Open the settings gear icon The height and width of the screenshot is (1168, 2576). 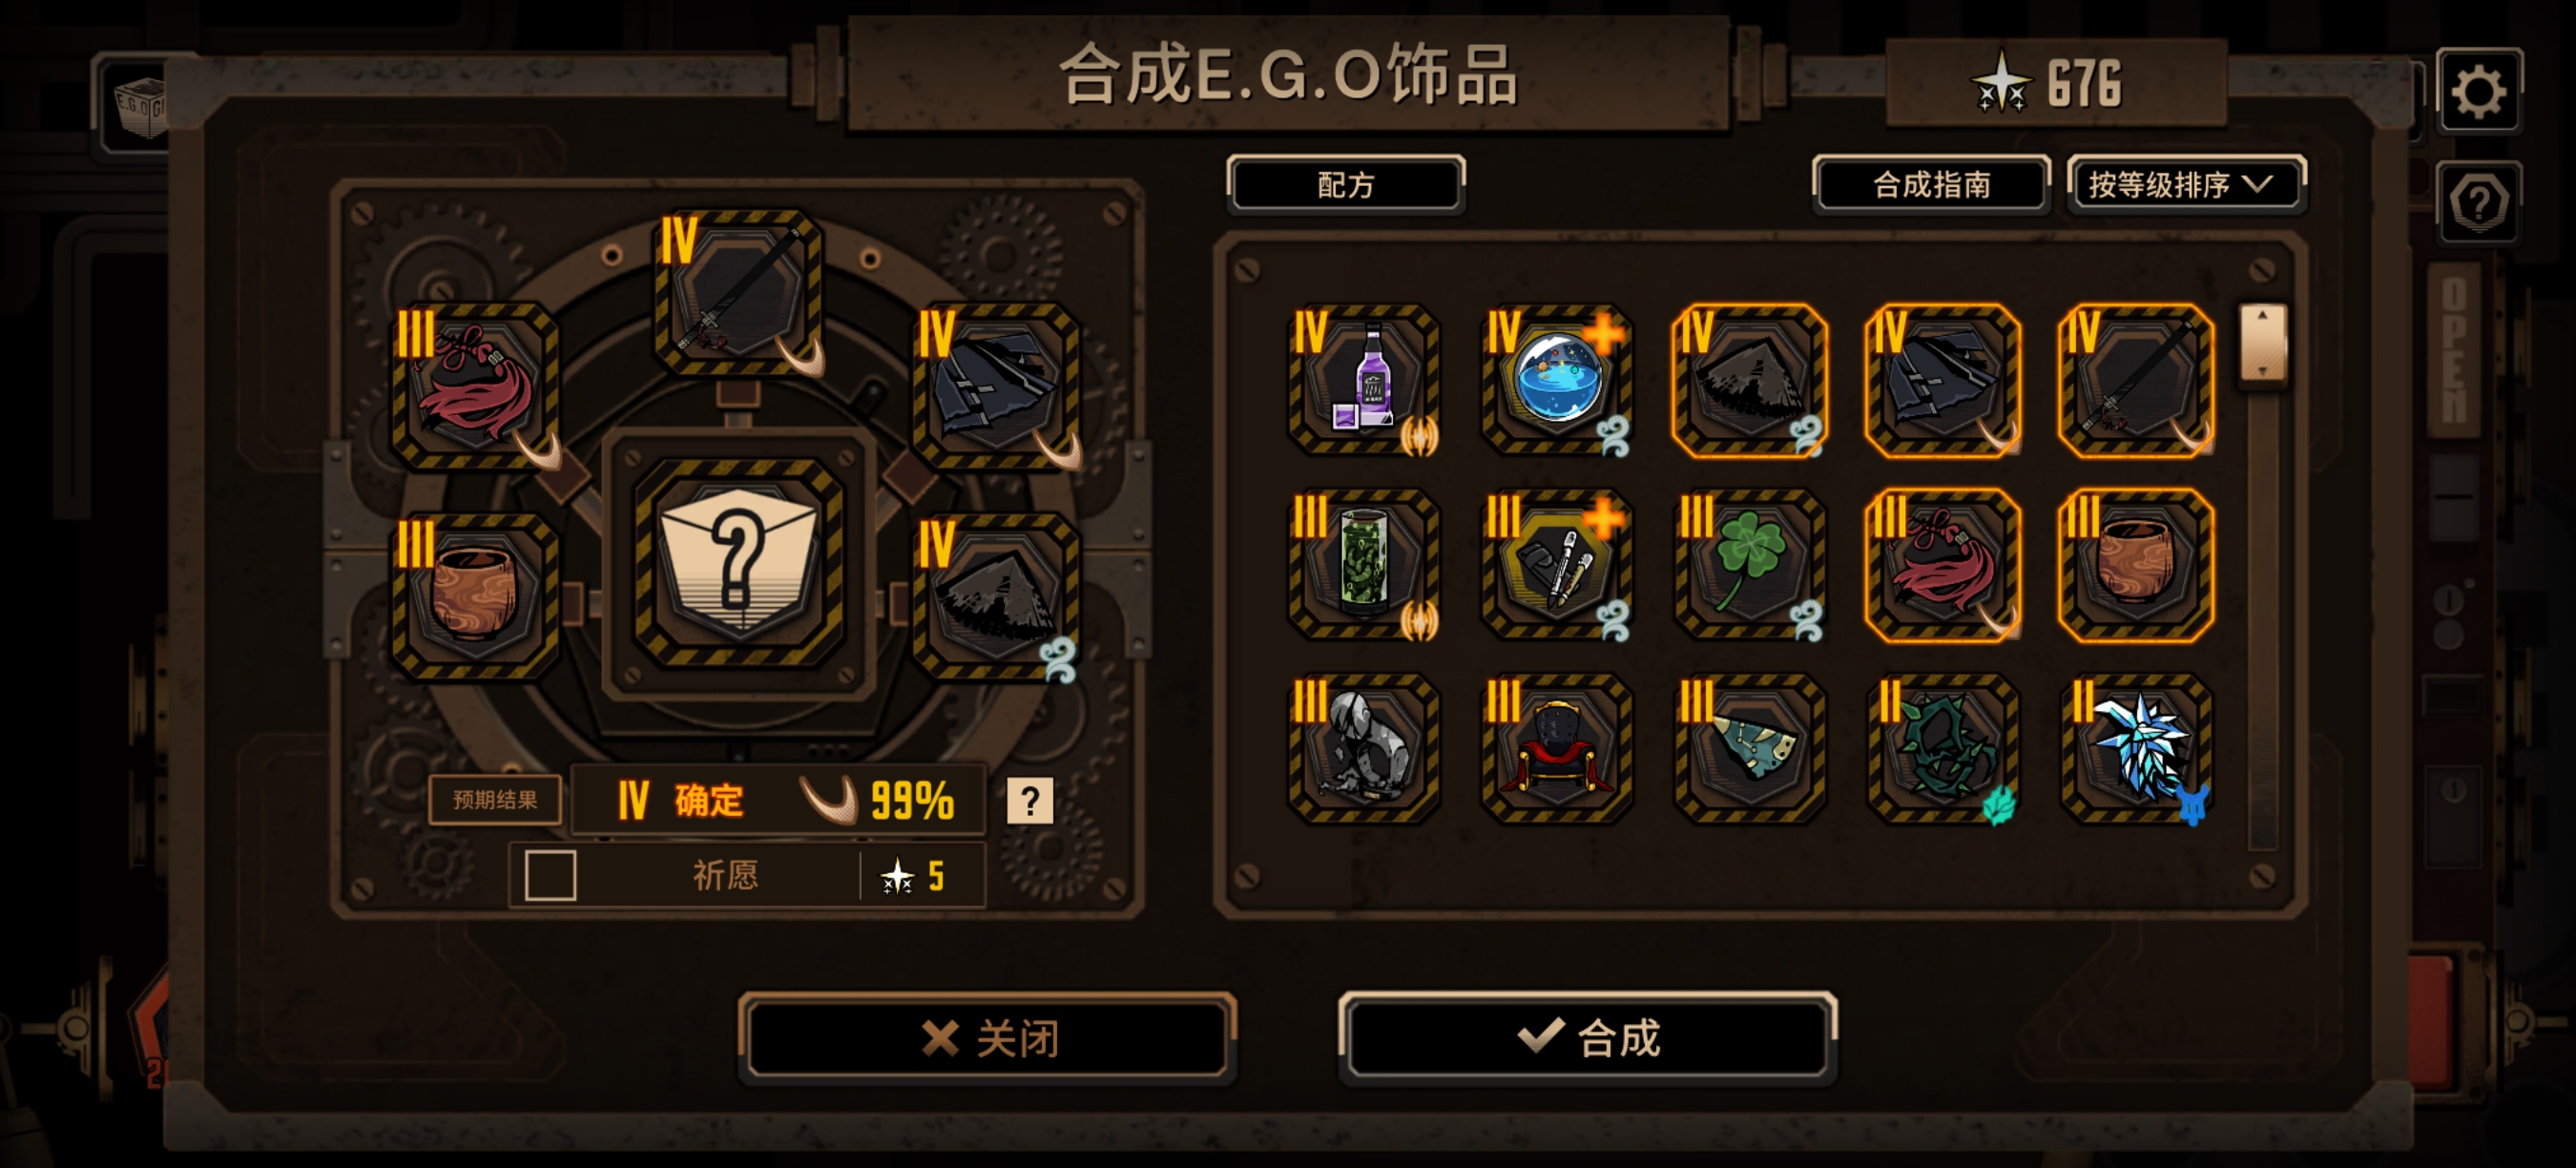(x=2479, y=91)
